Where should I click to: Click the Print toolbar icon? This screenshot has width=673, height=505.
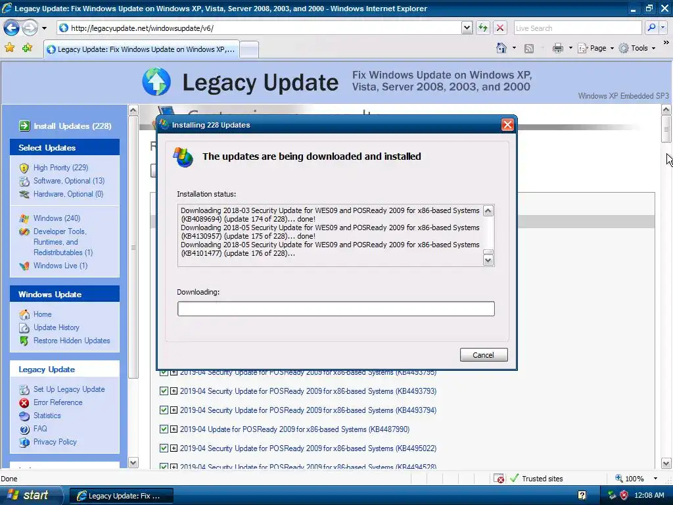[x=557, y=48]
